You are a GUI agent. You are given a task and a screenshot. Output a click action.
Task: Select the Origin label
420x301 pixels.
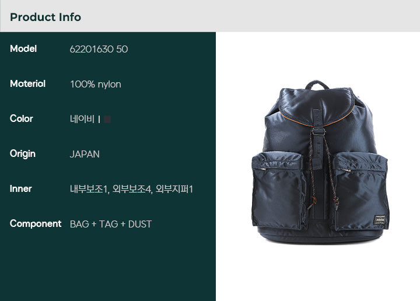(x=23, y=154)
